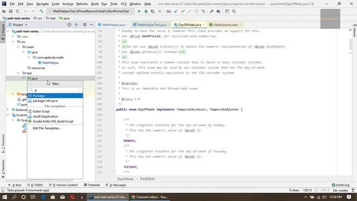
Task: Click Run with Coverage icon
Action: pos(153,11)
